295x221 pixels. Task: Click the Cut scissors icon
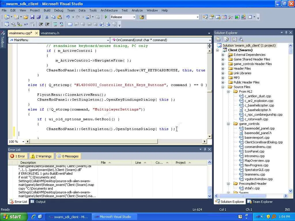tap(47, 17)
